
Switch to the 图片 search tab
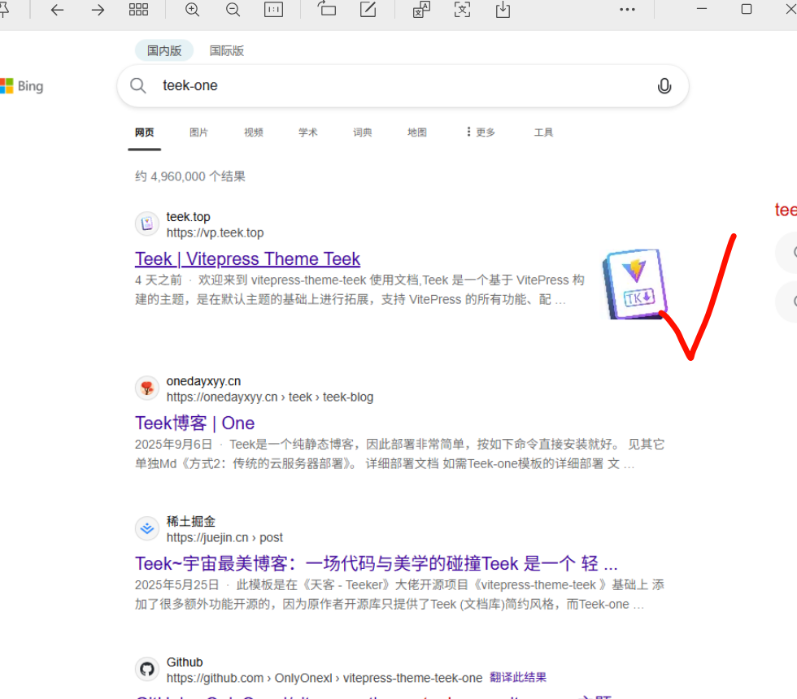[x=198, y=132]
